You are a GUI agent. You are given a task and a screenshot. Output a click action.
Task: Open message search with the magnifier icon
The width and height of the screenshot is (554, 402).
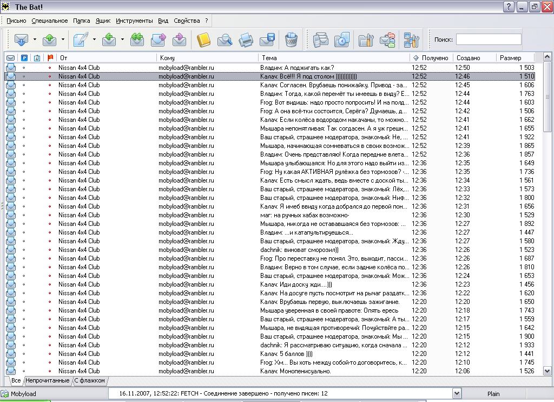coord(225,40)
